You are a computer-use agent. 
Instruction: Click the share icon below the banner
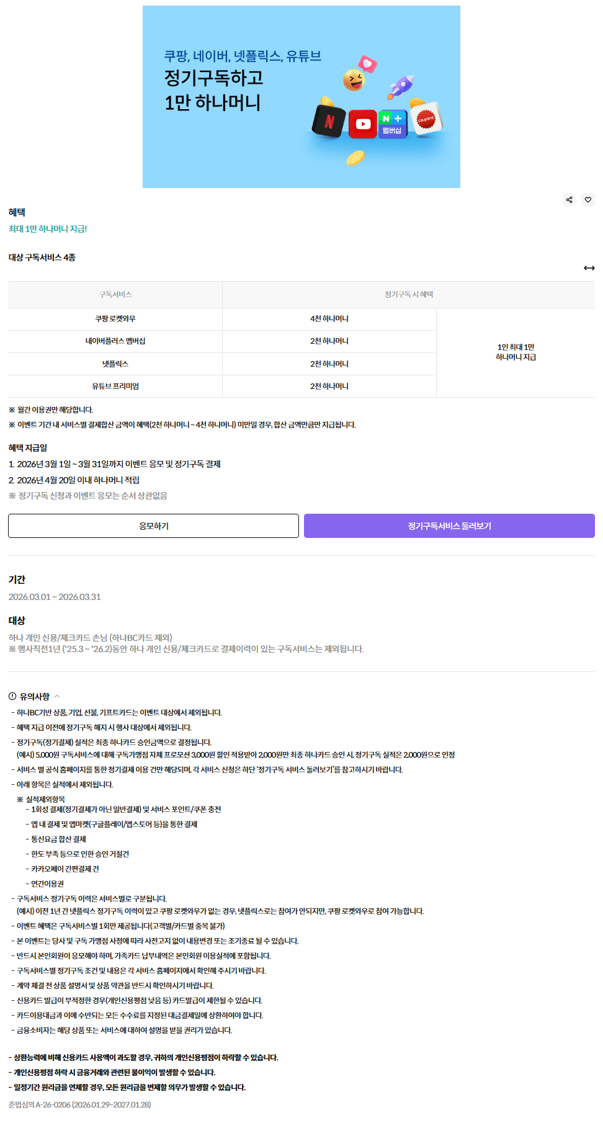[569, 200]
